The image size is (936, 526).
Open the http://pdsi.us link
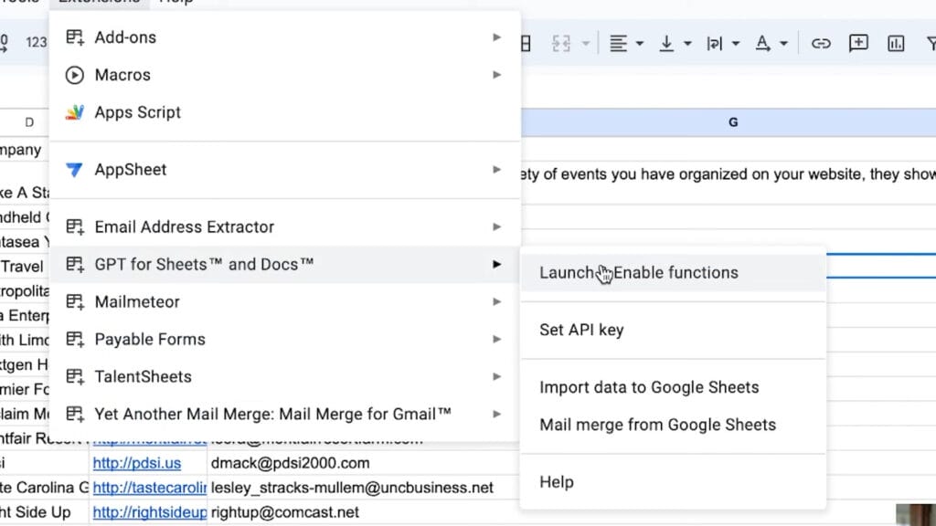[x=137, y=463]
